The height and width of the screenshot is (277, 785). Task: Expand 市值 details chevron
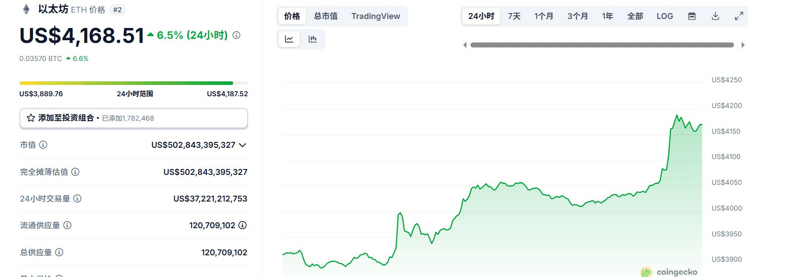pos(243,145)
